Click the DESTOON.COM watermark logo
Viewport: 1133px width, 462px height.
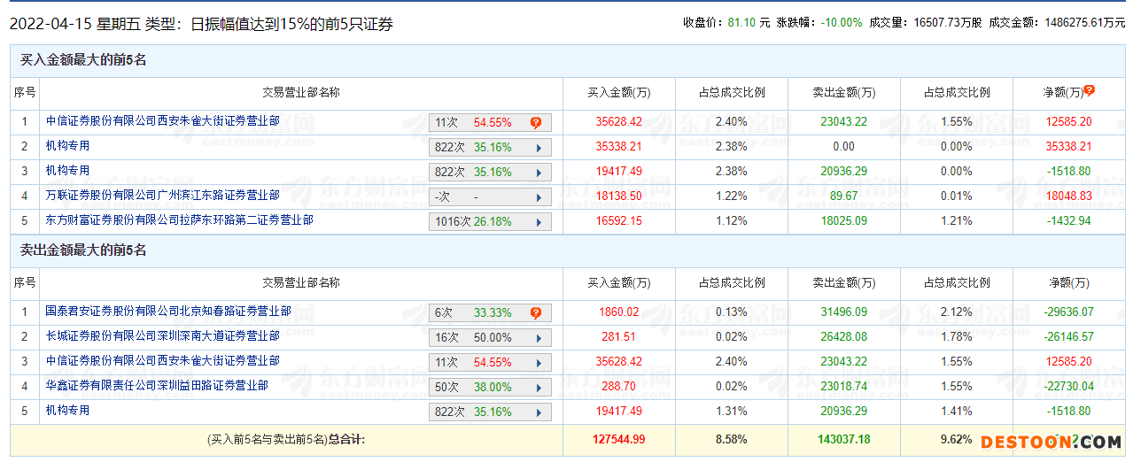pyautogui.click(x=1051, y=442)
